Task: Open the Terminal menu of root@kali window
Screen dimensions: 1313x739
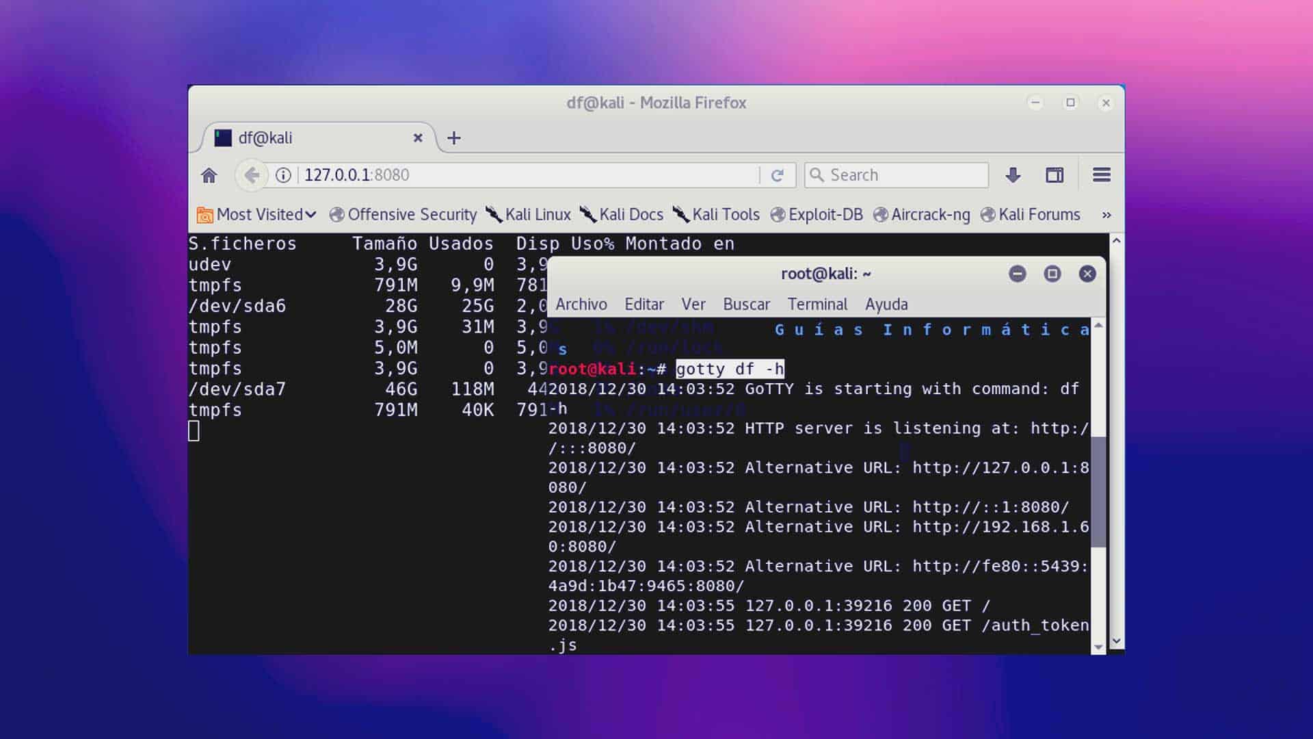Action: tap(817, 304)
